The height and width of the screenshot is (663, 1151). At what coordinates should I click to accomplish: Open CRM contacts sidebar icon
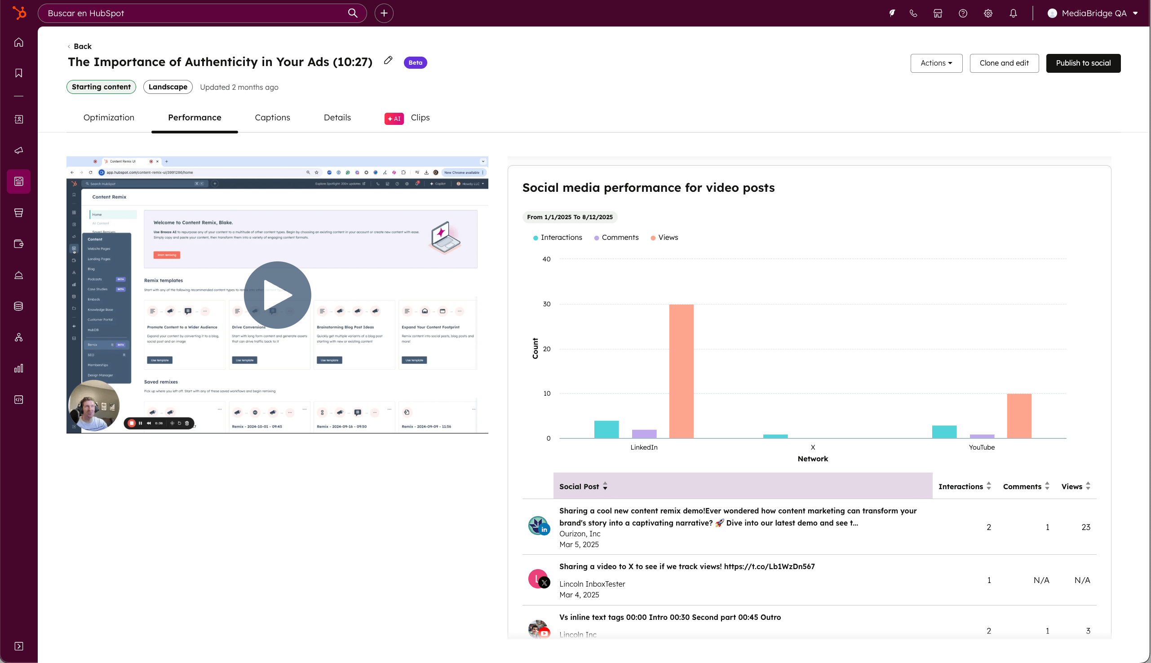[x=19, y=119]
